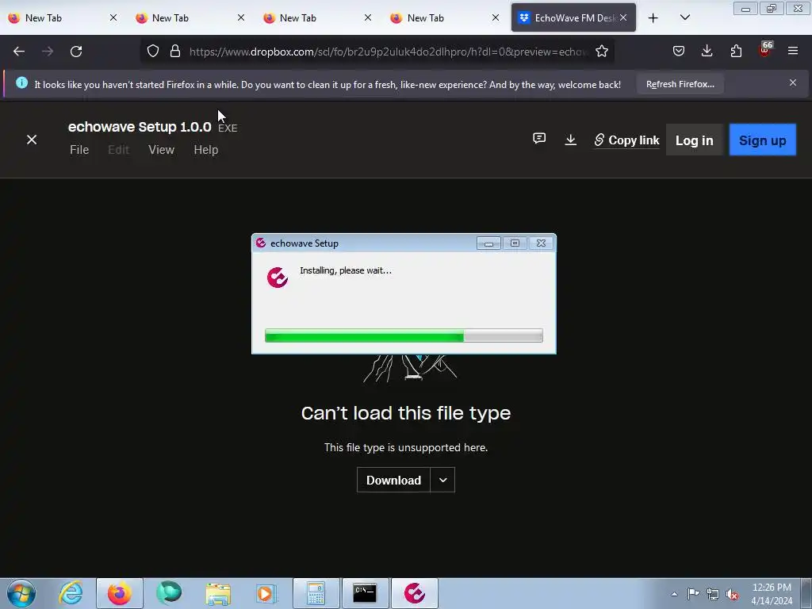Open the Command Prompt taskbar icon
812x609 pixels.
click(364, 593)
